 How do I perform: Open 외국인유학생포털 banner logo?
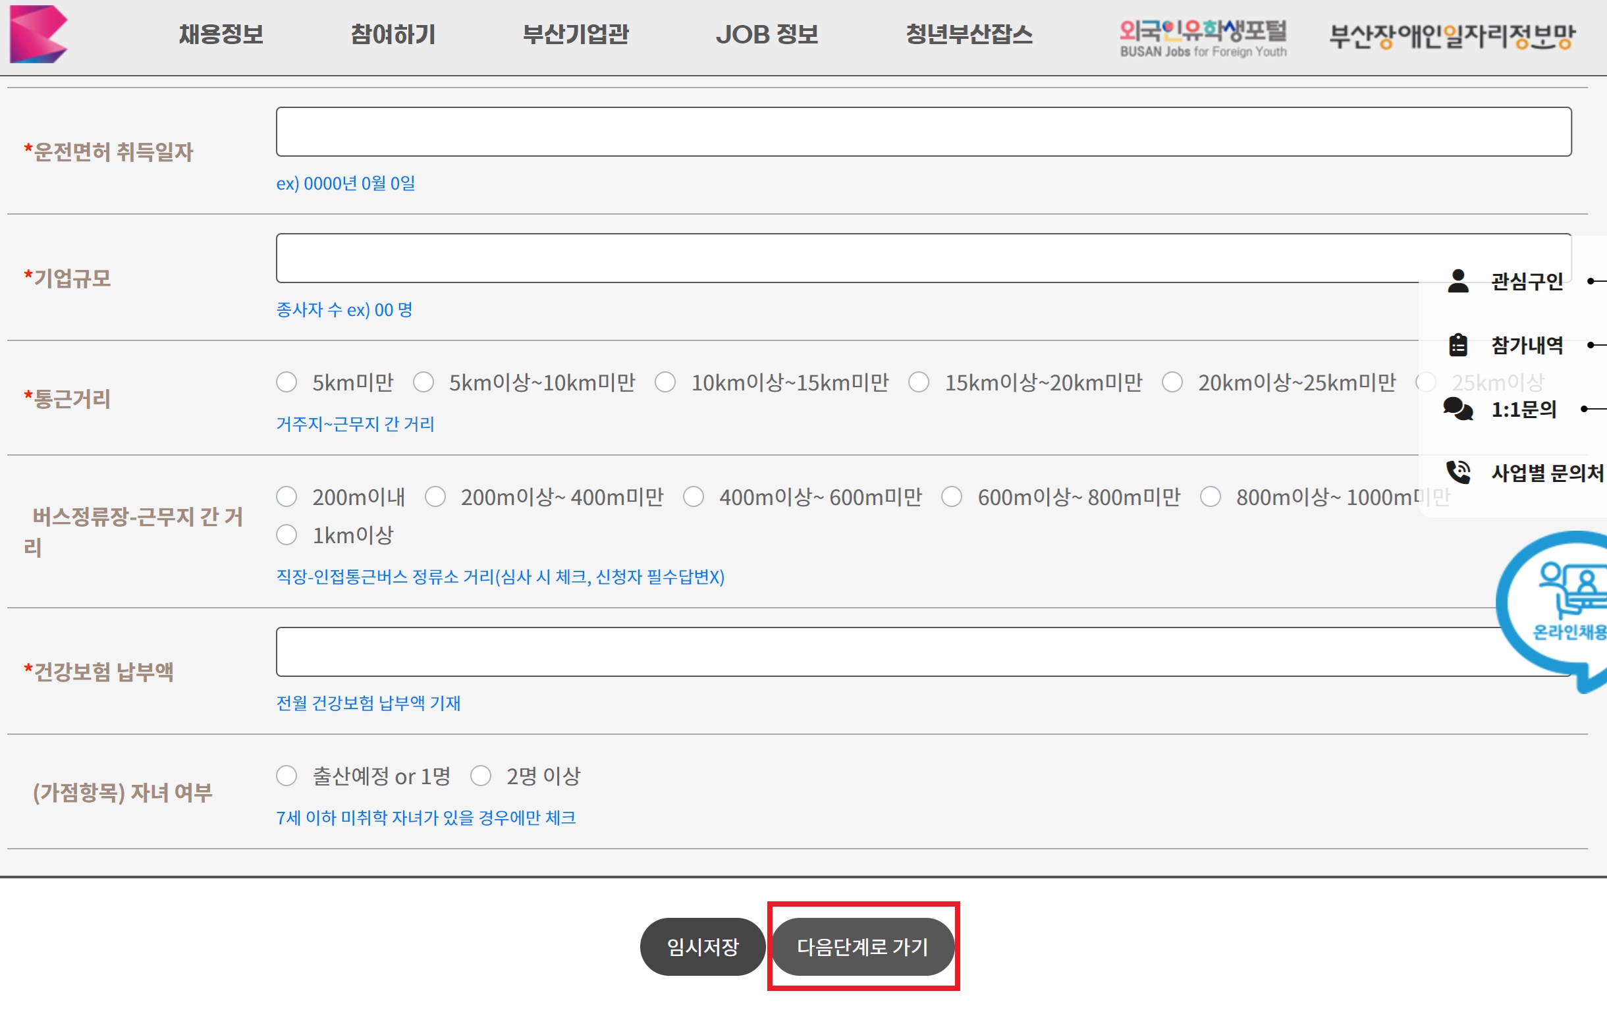[x=1203, y=38]
